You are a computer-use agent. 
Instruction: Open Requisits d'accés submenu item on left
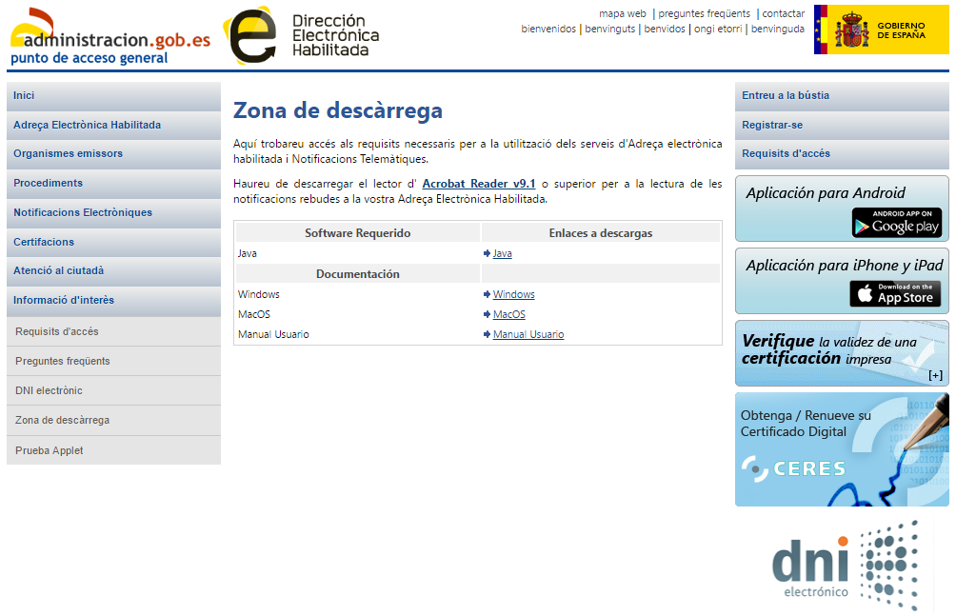(x=113, y=331)
